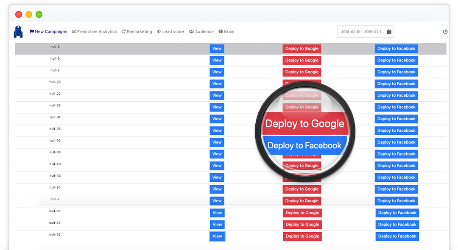View the null-10 campaign
The width and height of the screenshot is (458, 250).
pyautogui.click(x=217, y=142)
